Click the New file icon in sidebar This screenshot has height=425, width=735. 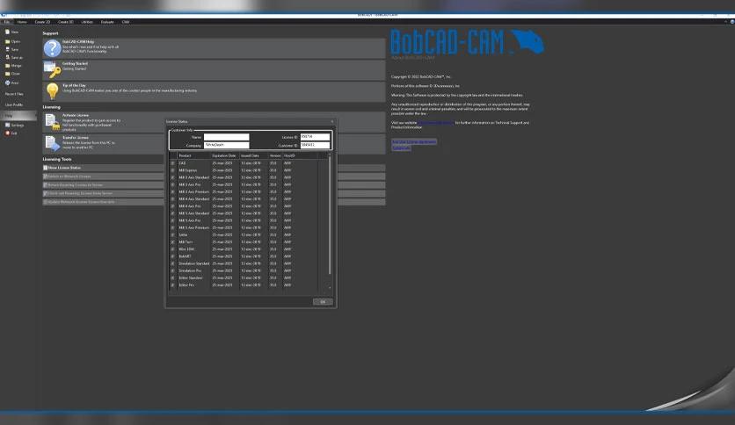coord(8,32)
